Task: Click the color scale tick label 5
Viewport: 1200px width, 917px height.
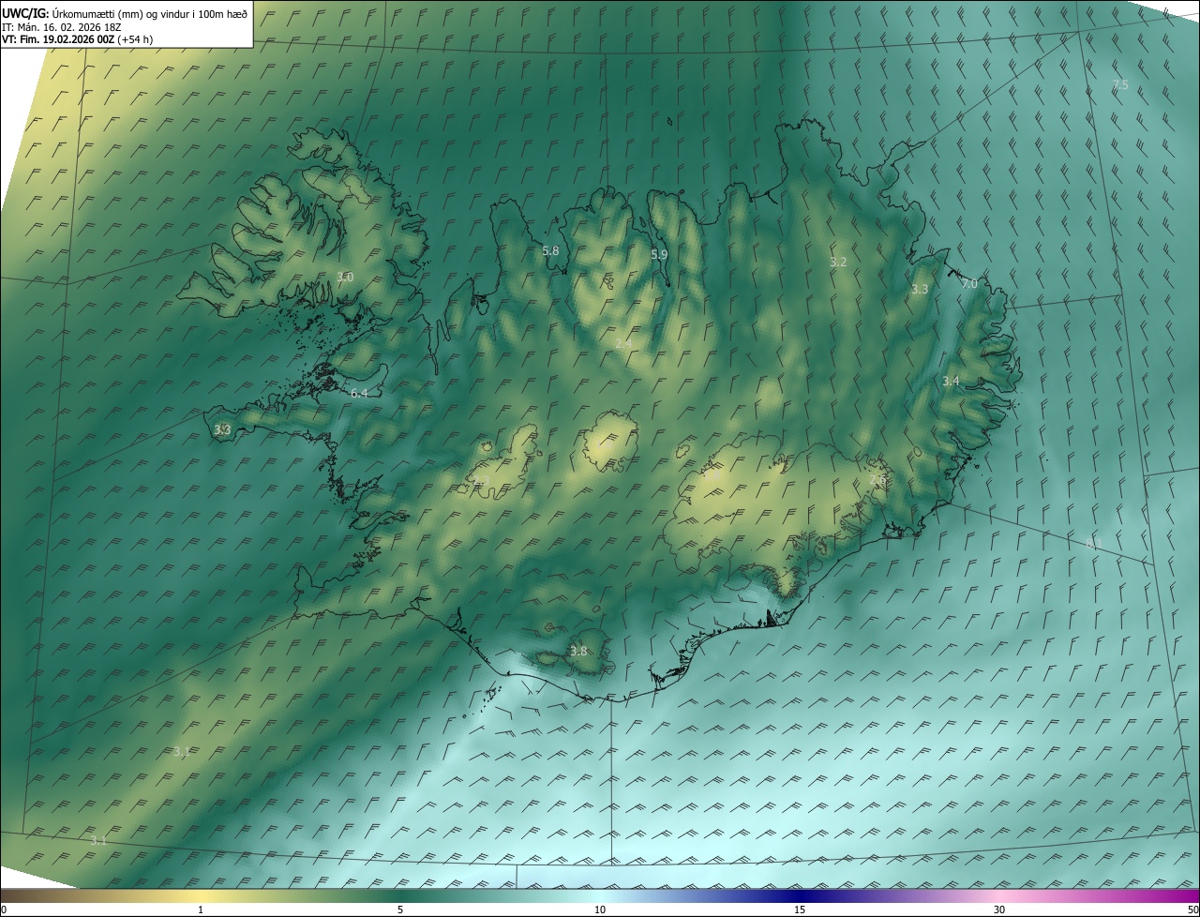Action: [x=400, y=909]
